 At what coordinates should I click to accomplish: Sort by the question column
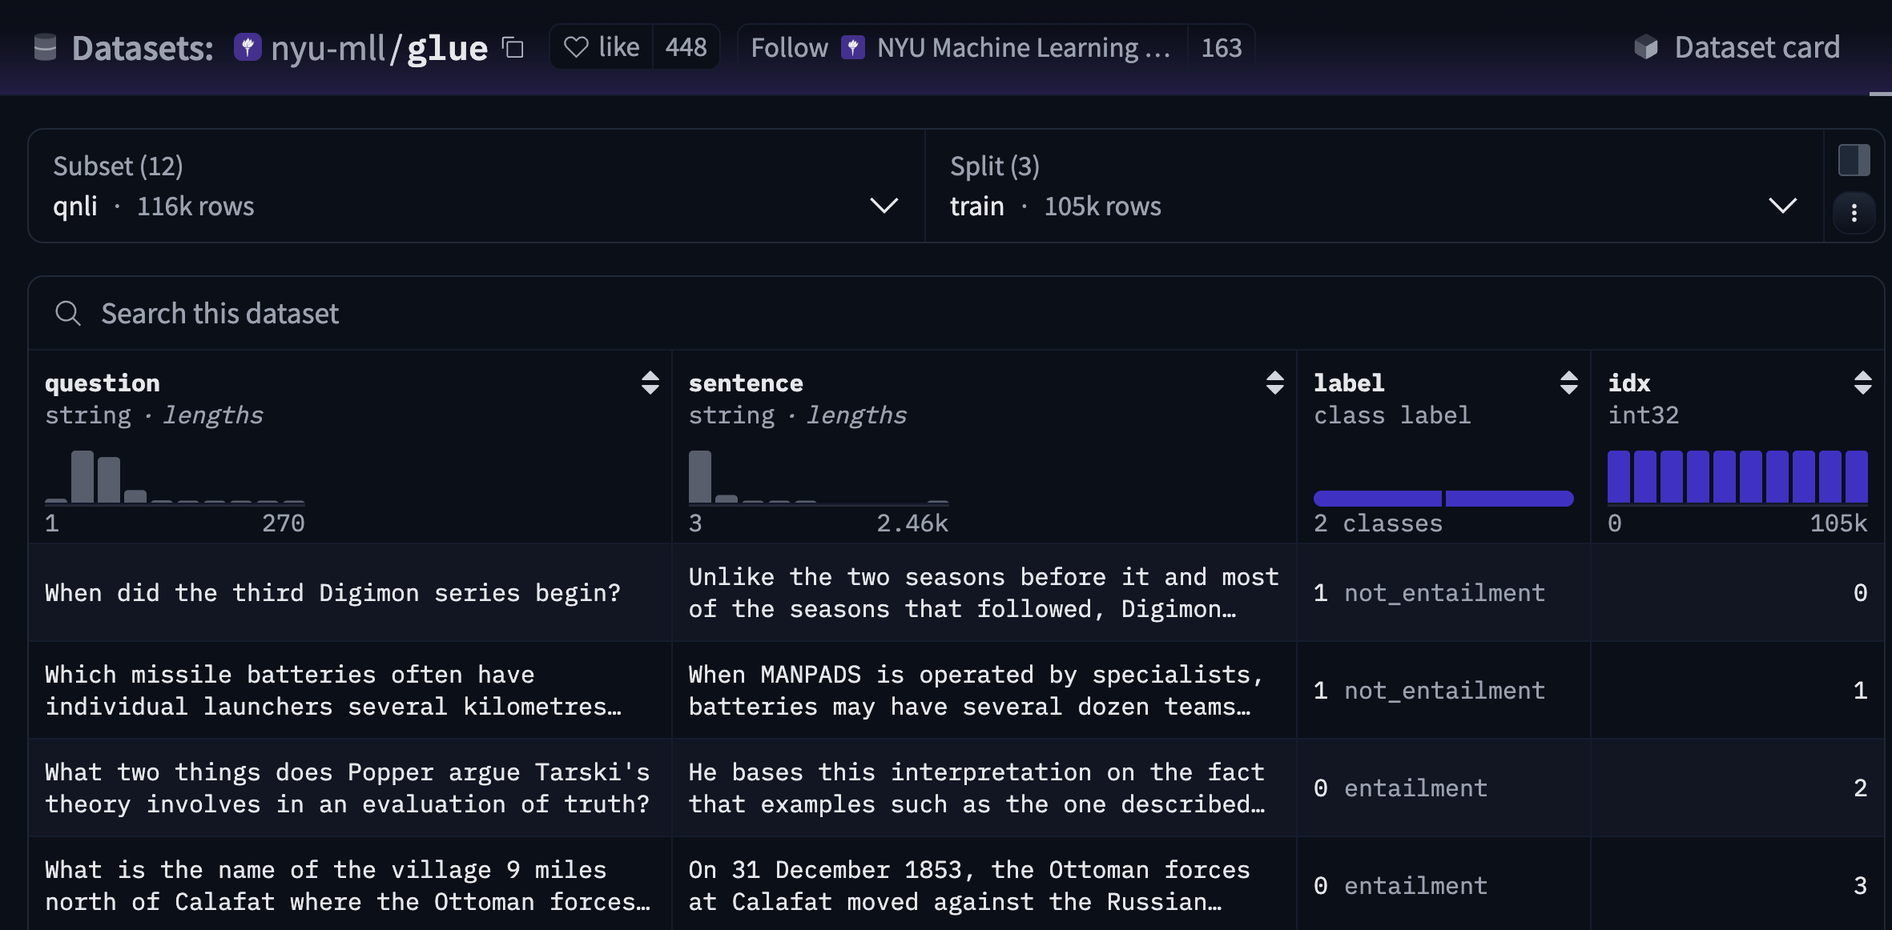(x=650, y=383)
